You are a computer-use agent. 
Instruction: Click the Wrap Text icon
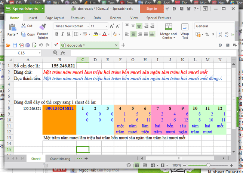tap(185, 31)
